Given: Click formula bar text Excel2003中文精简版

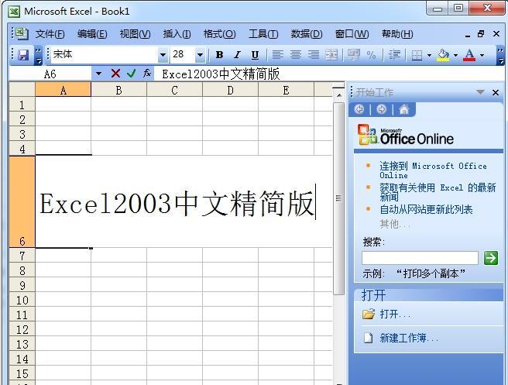Looking at the screenshot, I should [221, 74].
